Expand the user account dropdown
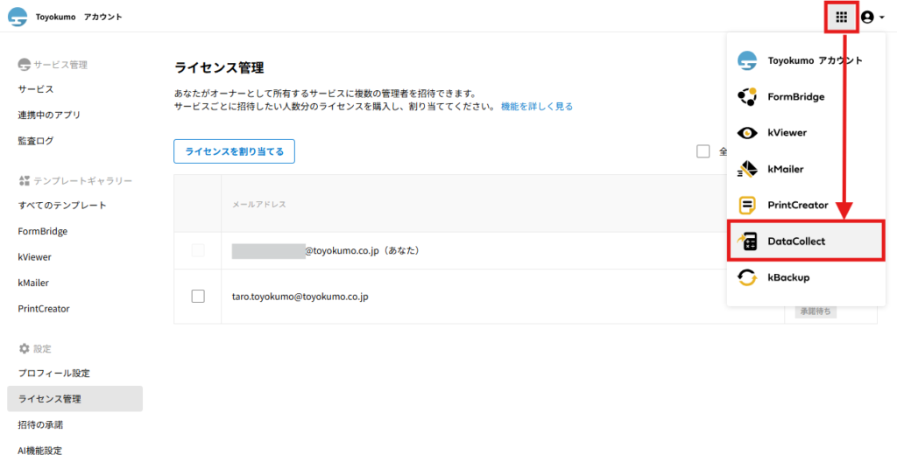897x469 pixels. point(872,17)
